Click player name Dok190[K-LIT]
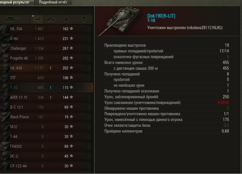Viewport: 242px width, 174px height. point(161,16)
